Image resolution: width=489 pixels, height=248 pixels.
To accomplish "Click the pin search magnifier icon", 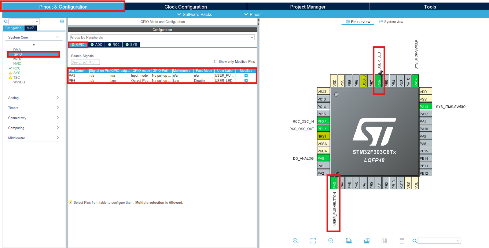I will click(414, 241).
